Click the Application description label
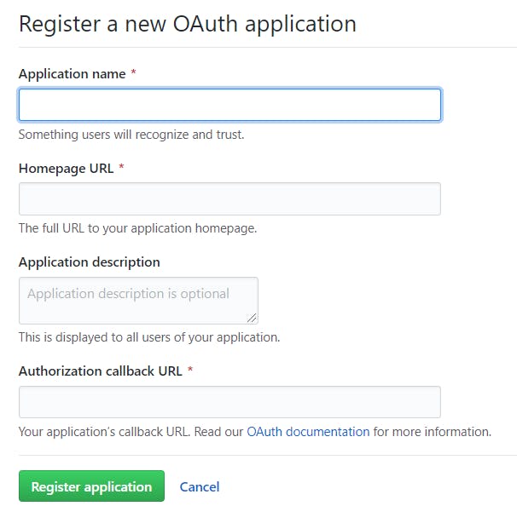Image resolution: width=517 pixels, height=523 pixels. click(x=90, y=261)
